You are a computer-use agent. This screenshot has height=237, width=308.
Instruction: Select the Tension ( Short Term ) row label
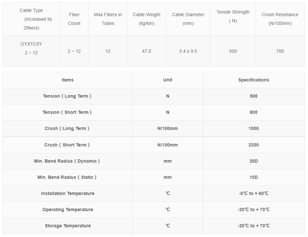pyautogui.click(x=67, y=112)
